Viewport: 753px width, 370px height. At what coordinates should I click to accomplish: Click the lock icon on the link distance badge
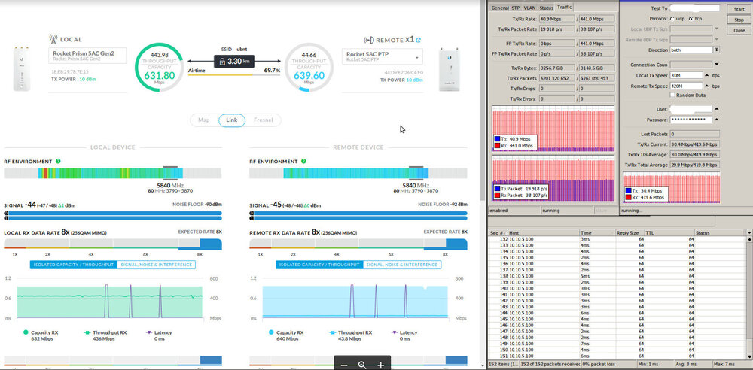pyautogui.click(x=221, y=61)
